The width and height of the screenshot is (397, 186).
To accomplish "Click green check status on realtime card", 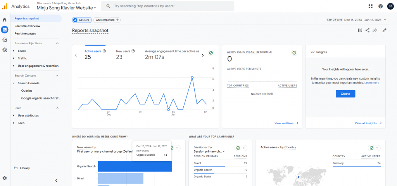I will (x=294, y=53).
